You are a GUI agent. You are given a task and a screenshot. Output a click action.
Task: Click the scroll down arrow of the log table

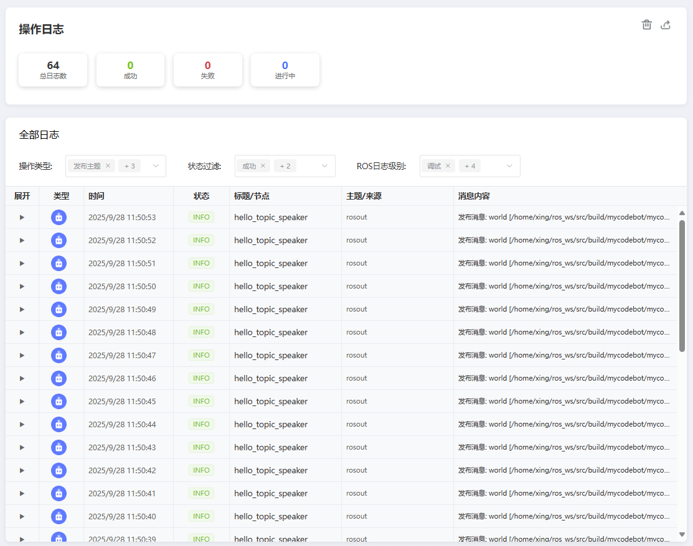point(682,534)
